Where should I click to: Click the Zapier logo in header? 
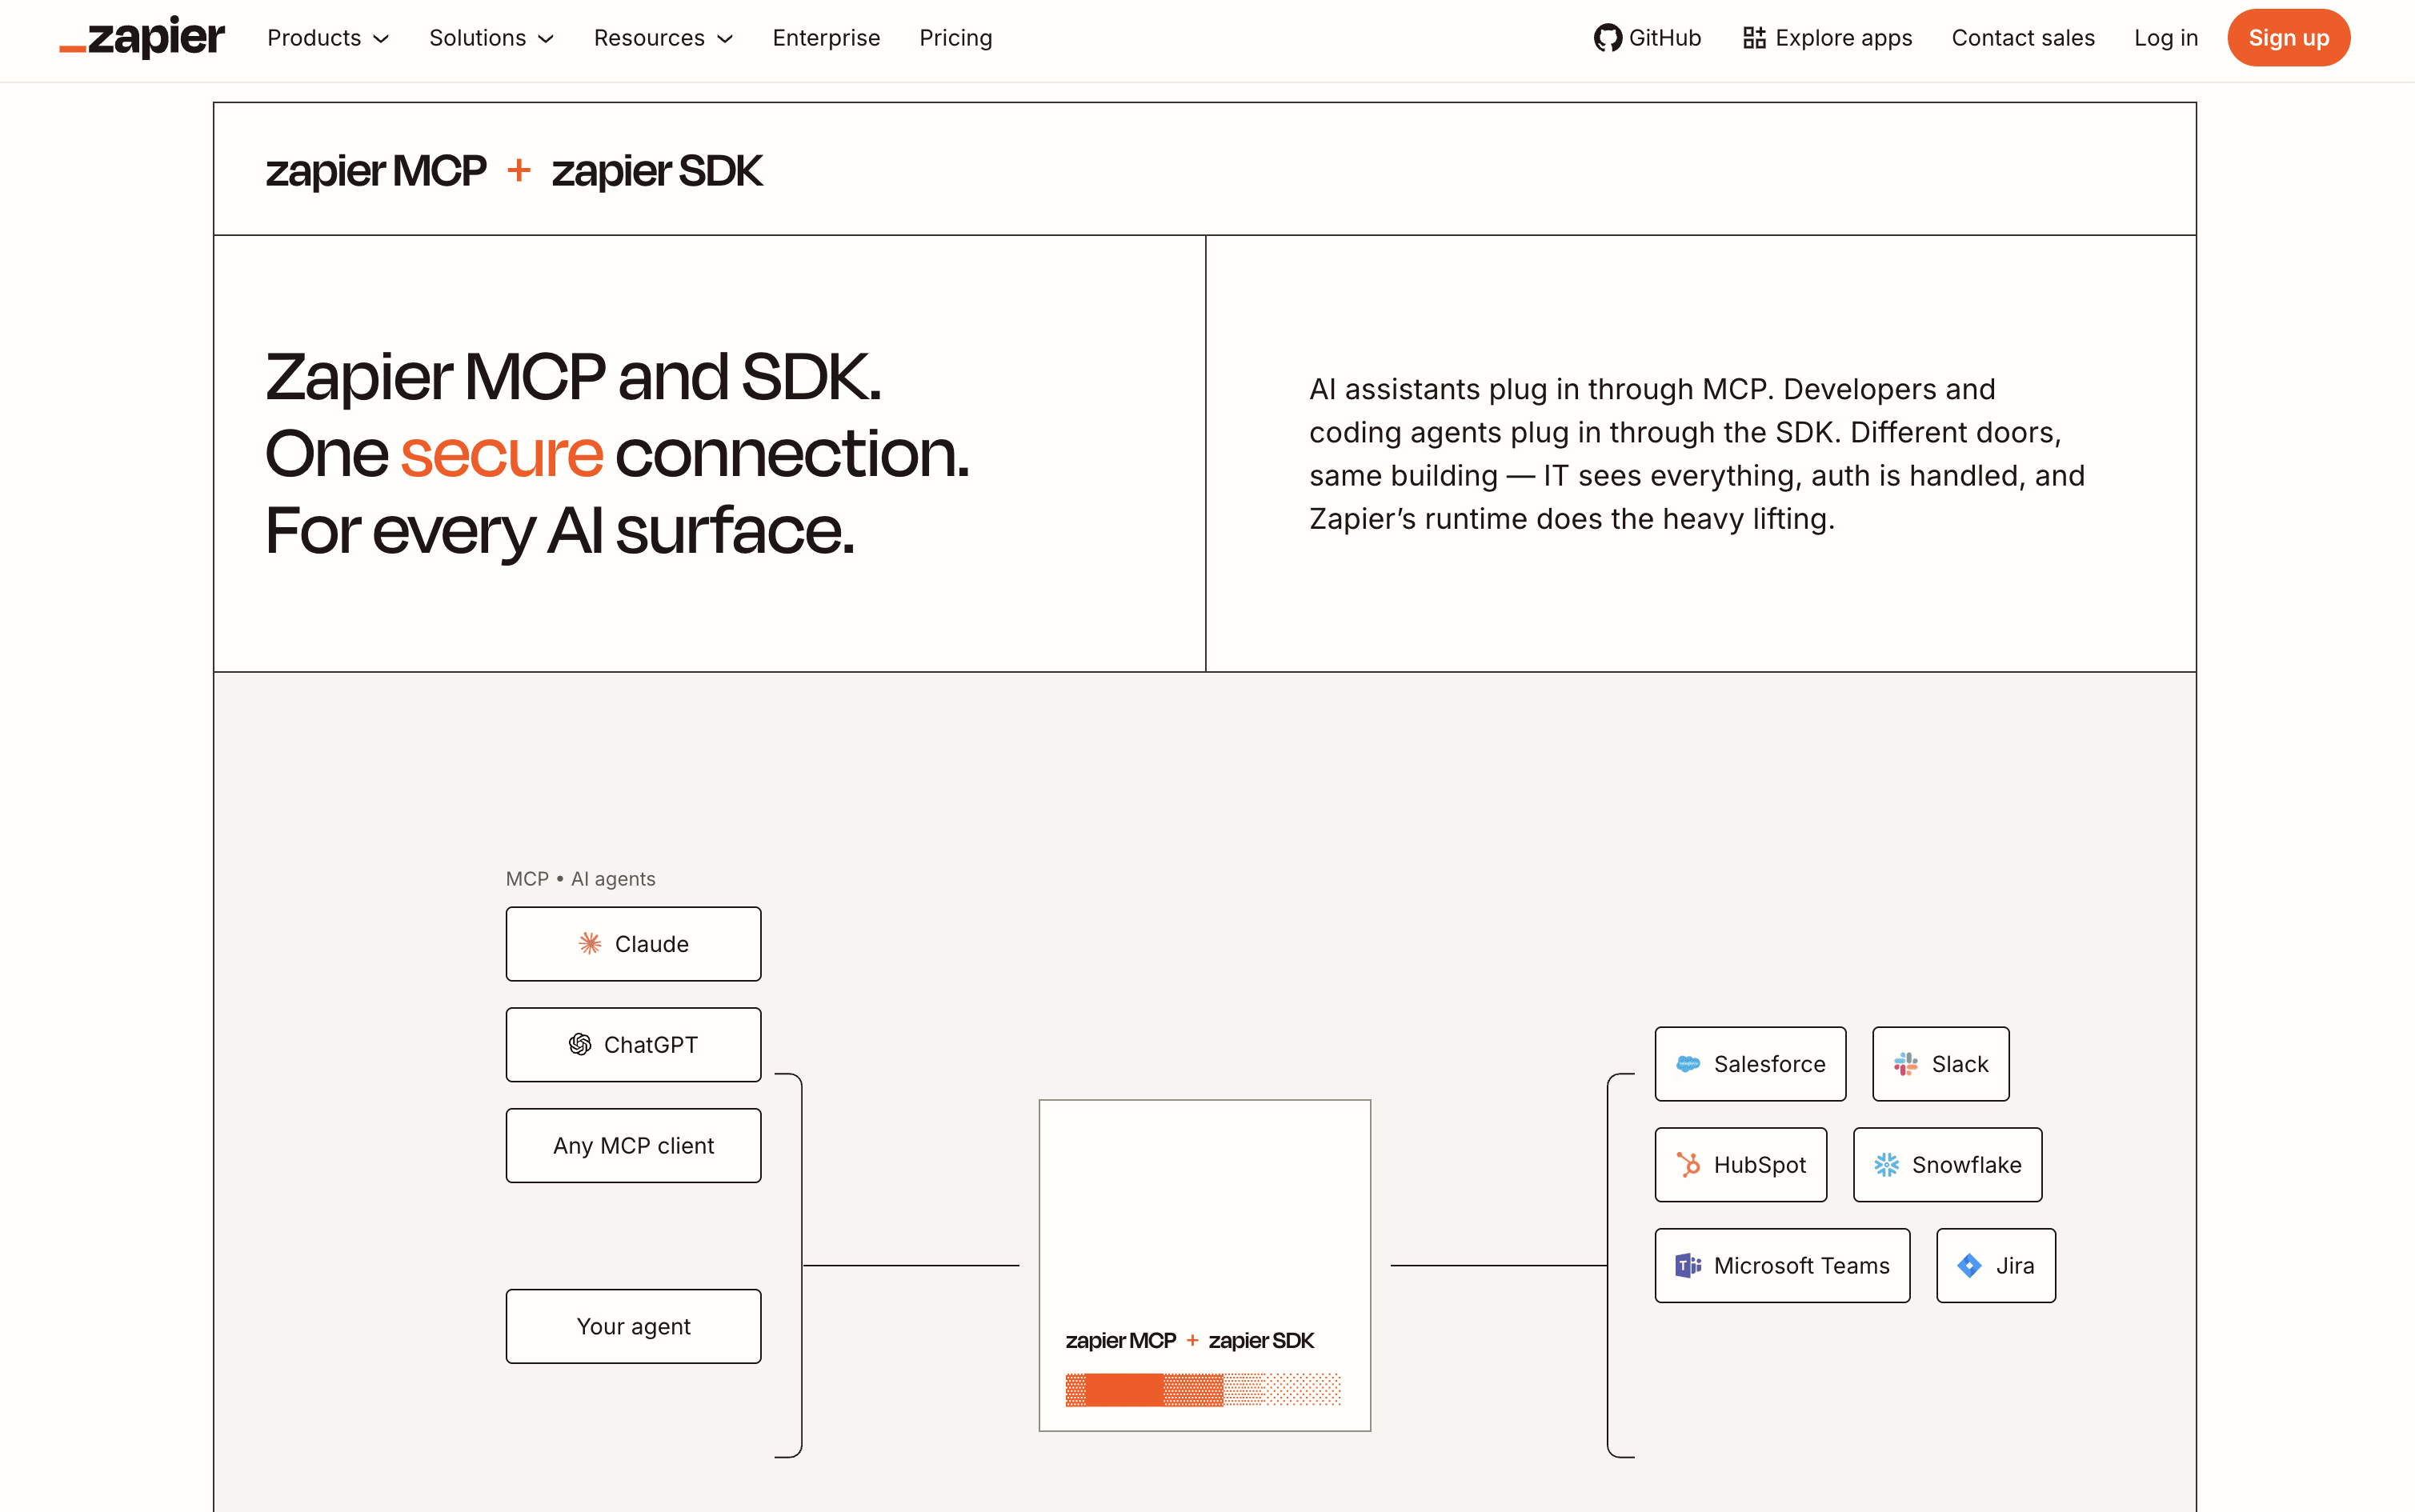(x=142, y=37)
